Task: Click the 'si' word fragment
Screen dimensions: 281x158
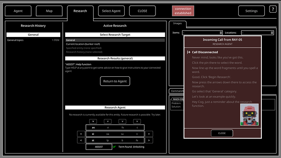Action: coord(93,134)
